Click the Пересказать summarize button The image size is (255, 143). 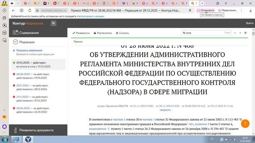(x=227, y=10)
